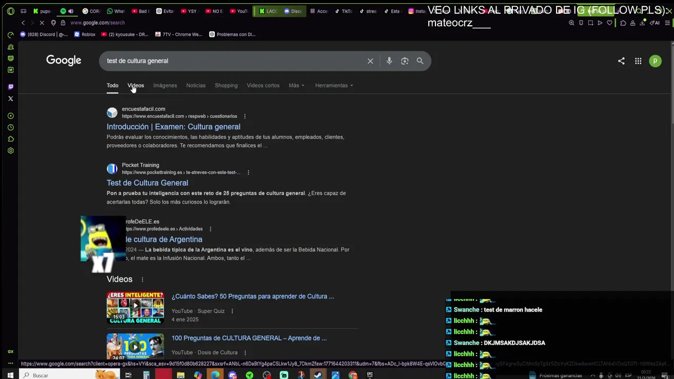Play the 24:07 100 Preguntas thumbnail

[x=135, y=347]
